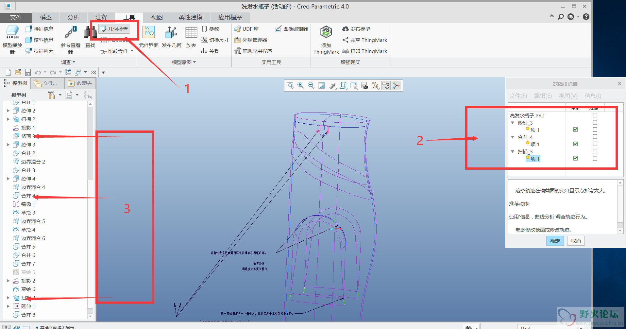Click 打印 ThingMark

point(364,51)
